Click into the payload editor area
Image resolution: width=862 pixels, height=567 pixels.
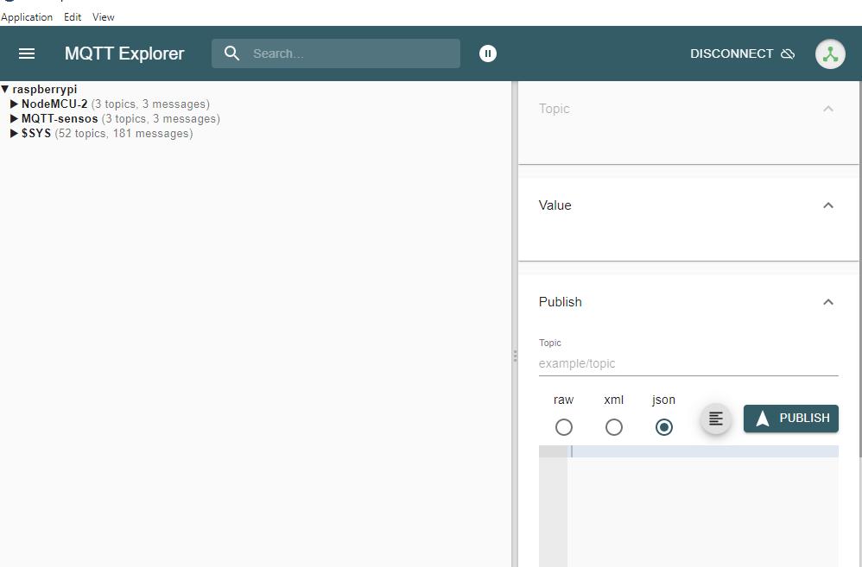(702, 506)
